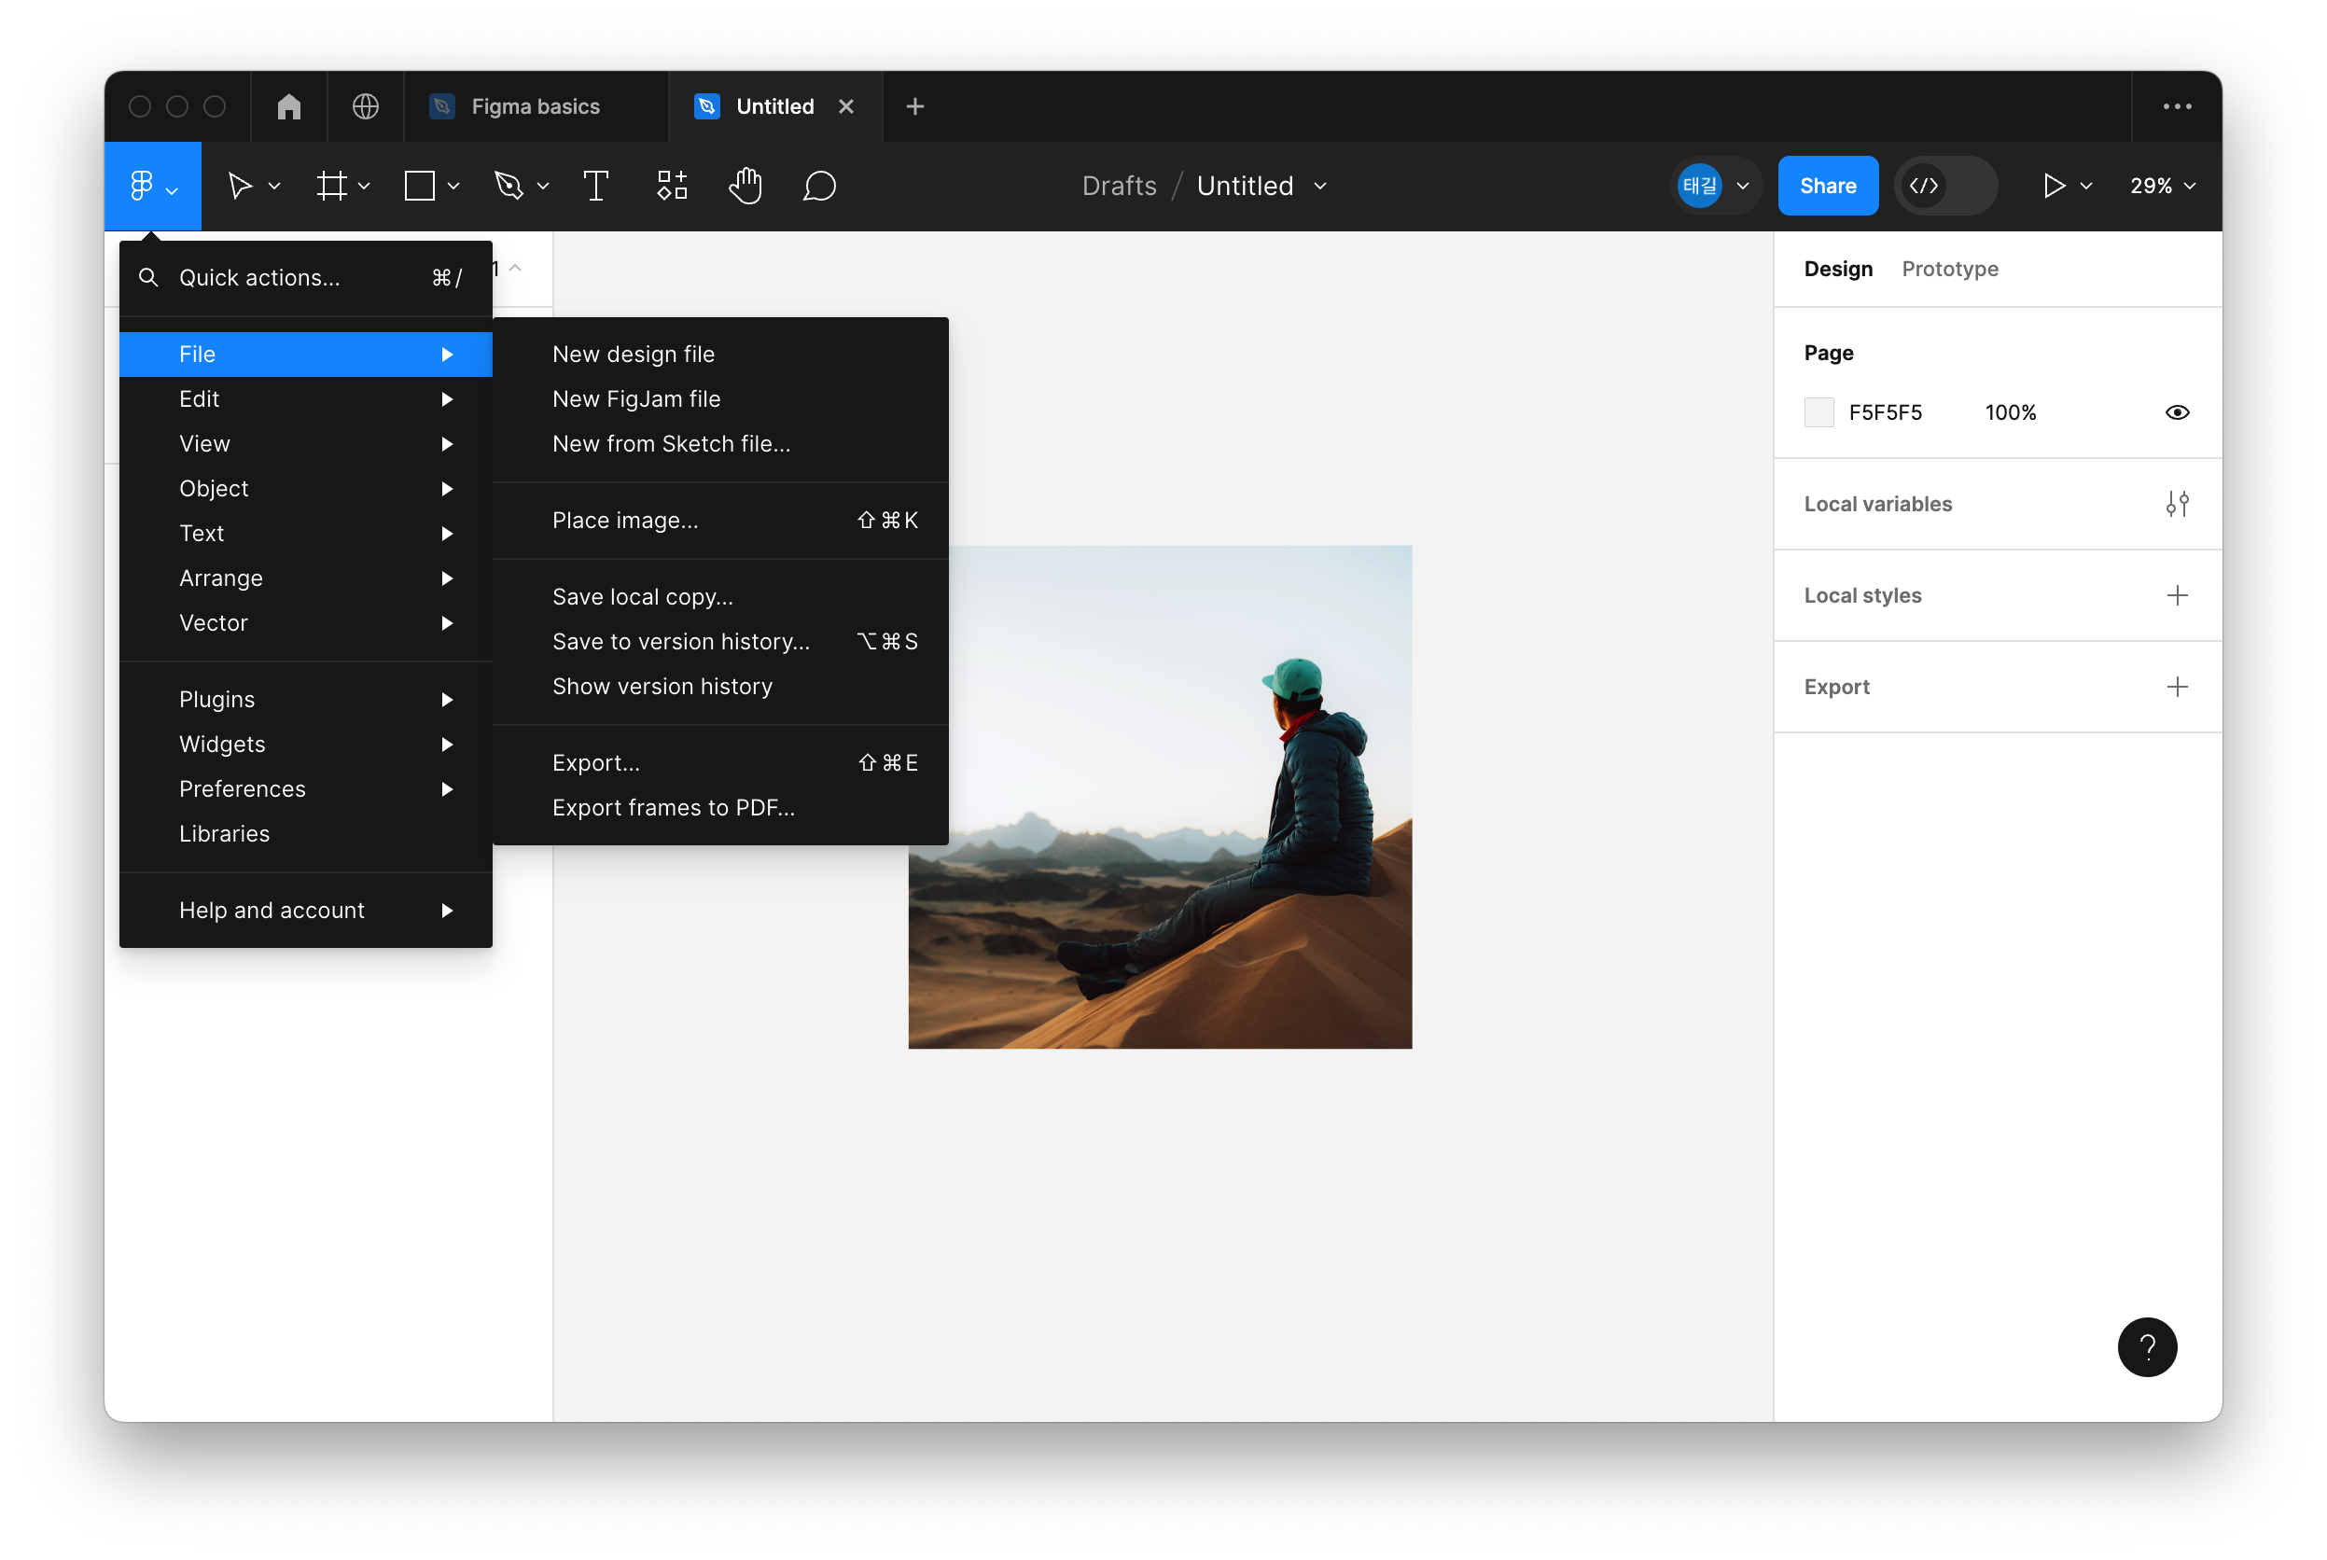Viewport: 2327px width, 1560px height.
Task: Select the Hand tool
Action: [745, 186]
